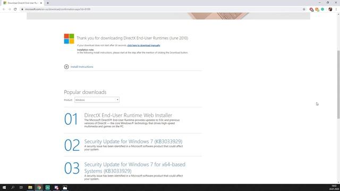Screen dimensions: 340x191
Task: Click the taskbar clock and date
Action: pos(334,187)
